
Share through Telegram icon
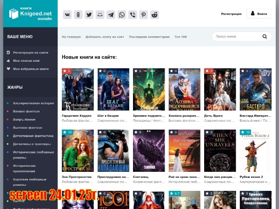(x=111, y=14)
